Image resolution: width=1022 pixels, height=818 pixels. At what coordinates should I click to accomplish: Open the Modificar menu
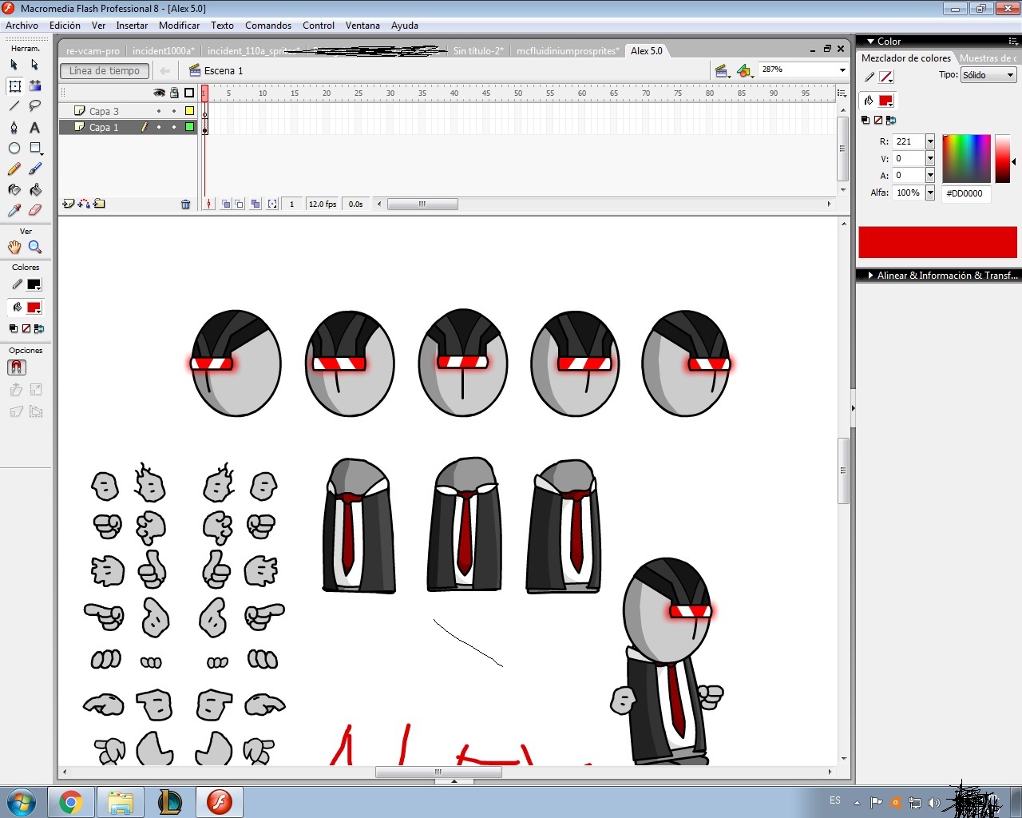(x=179, y=26)
